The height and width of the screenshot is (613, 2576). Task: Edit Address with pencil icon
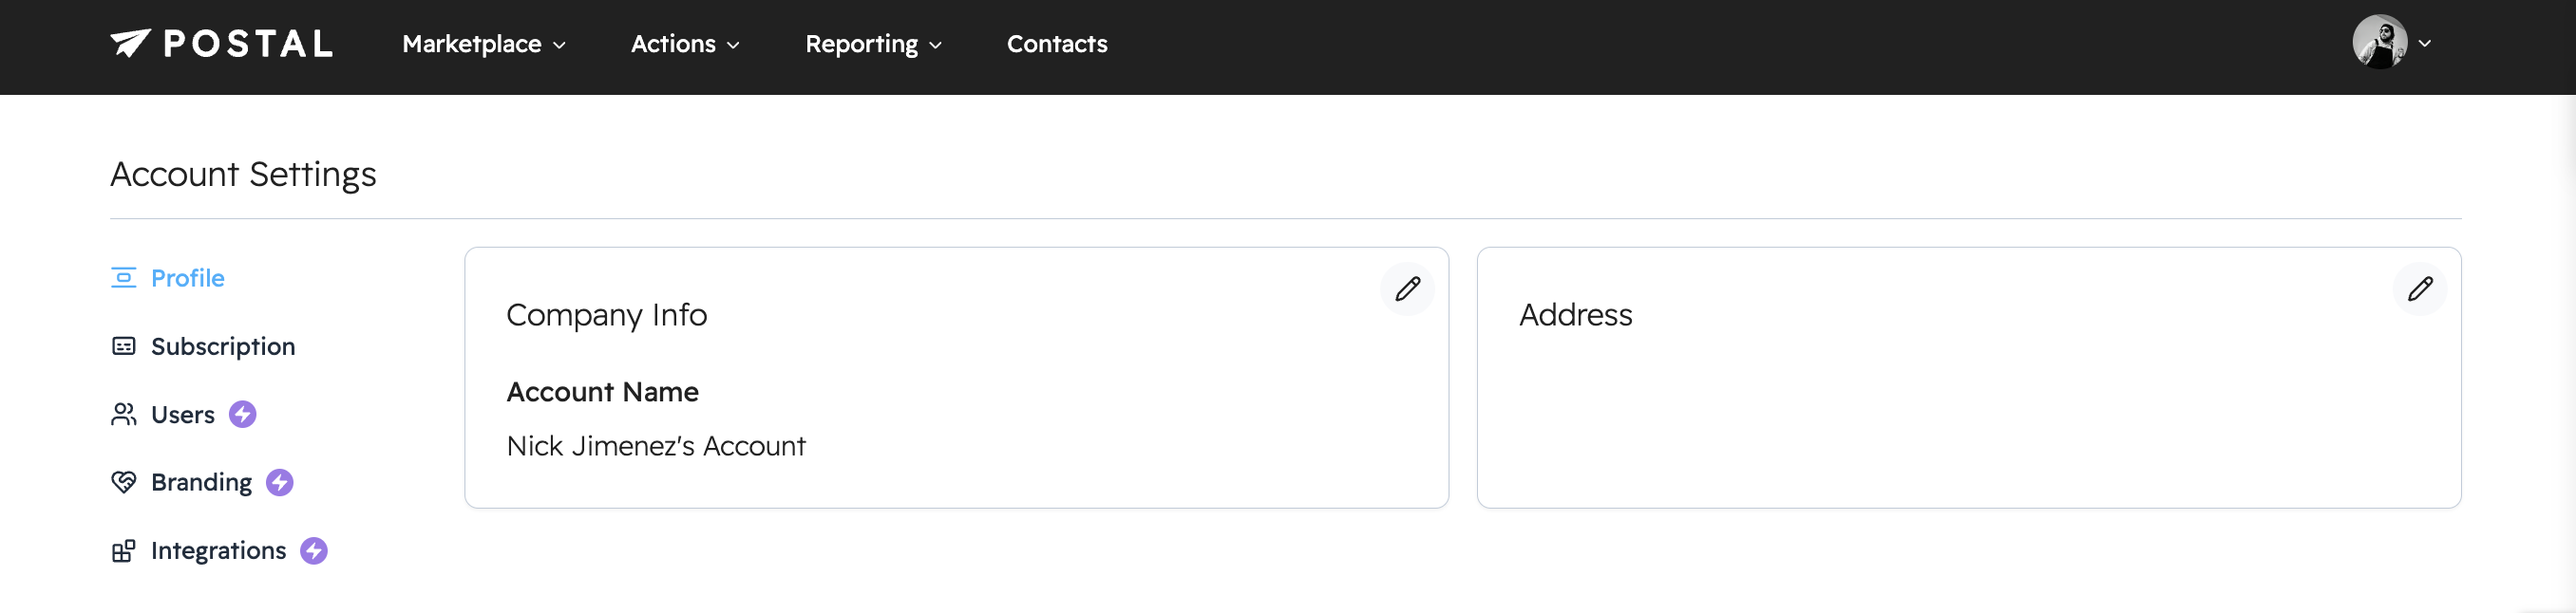[2419, 289]
